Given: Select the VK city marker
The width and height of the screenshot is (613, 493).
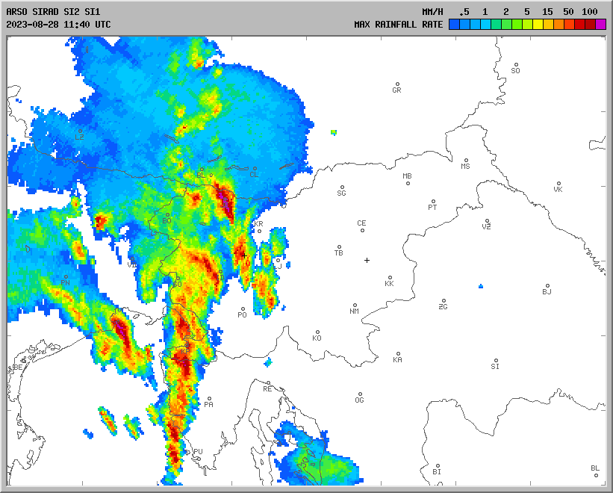Looking at the screenshot, I should [x=558, y=184].
